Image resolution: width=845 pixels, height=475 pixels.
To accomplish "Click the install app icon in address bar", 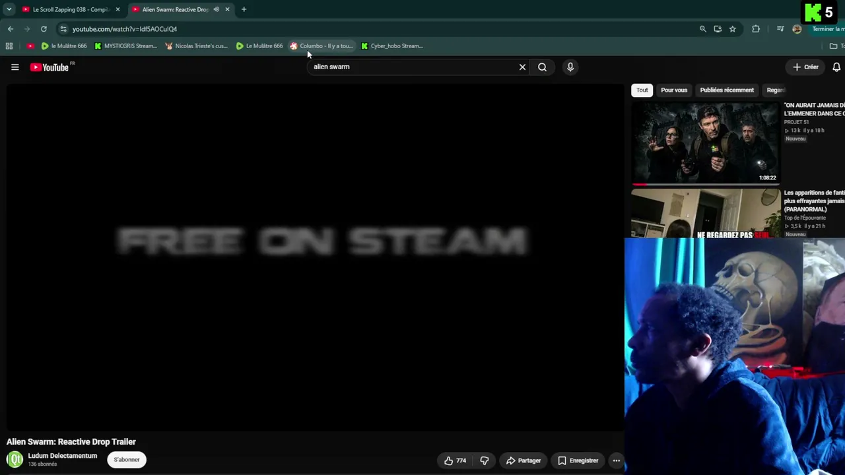I will [x=718, y=29].
